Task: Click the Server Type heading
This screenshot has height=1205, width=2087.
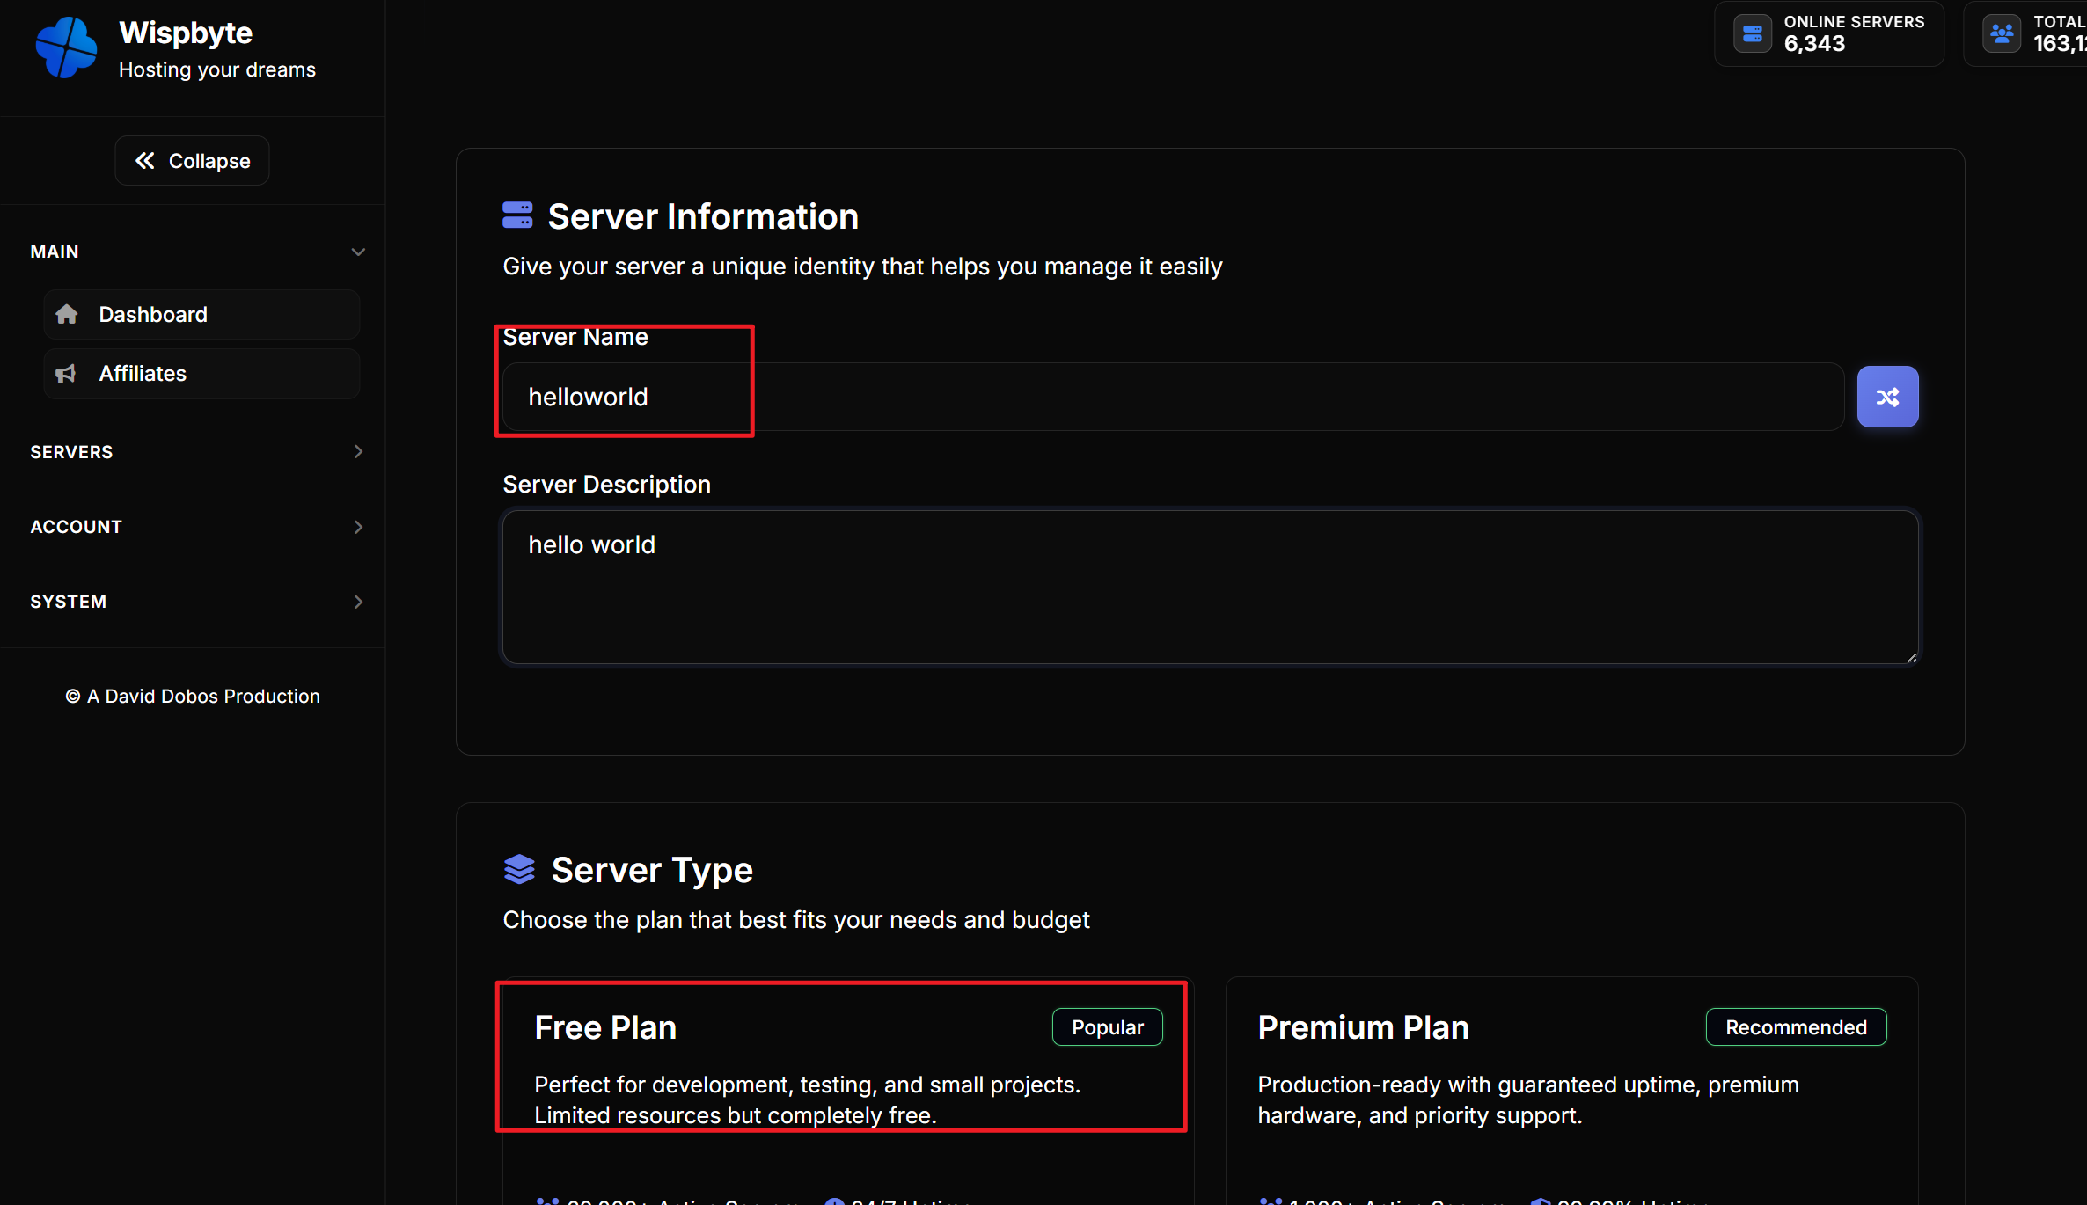Action: coord(652,870)
